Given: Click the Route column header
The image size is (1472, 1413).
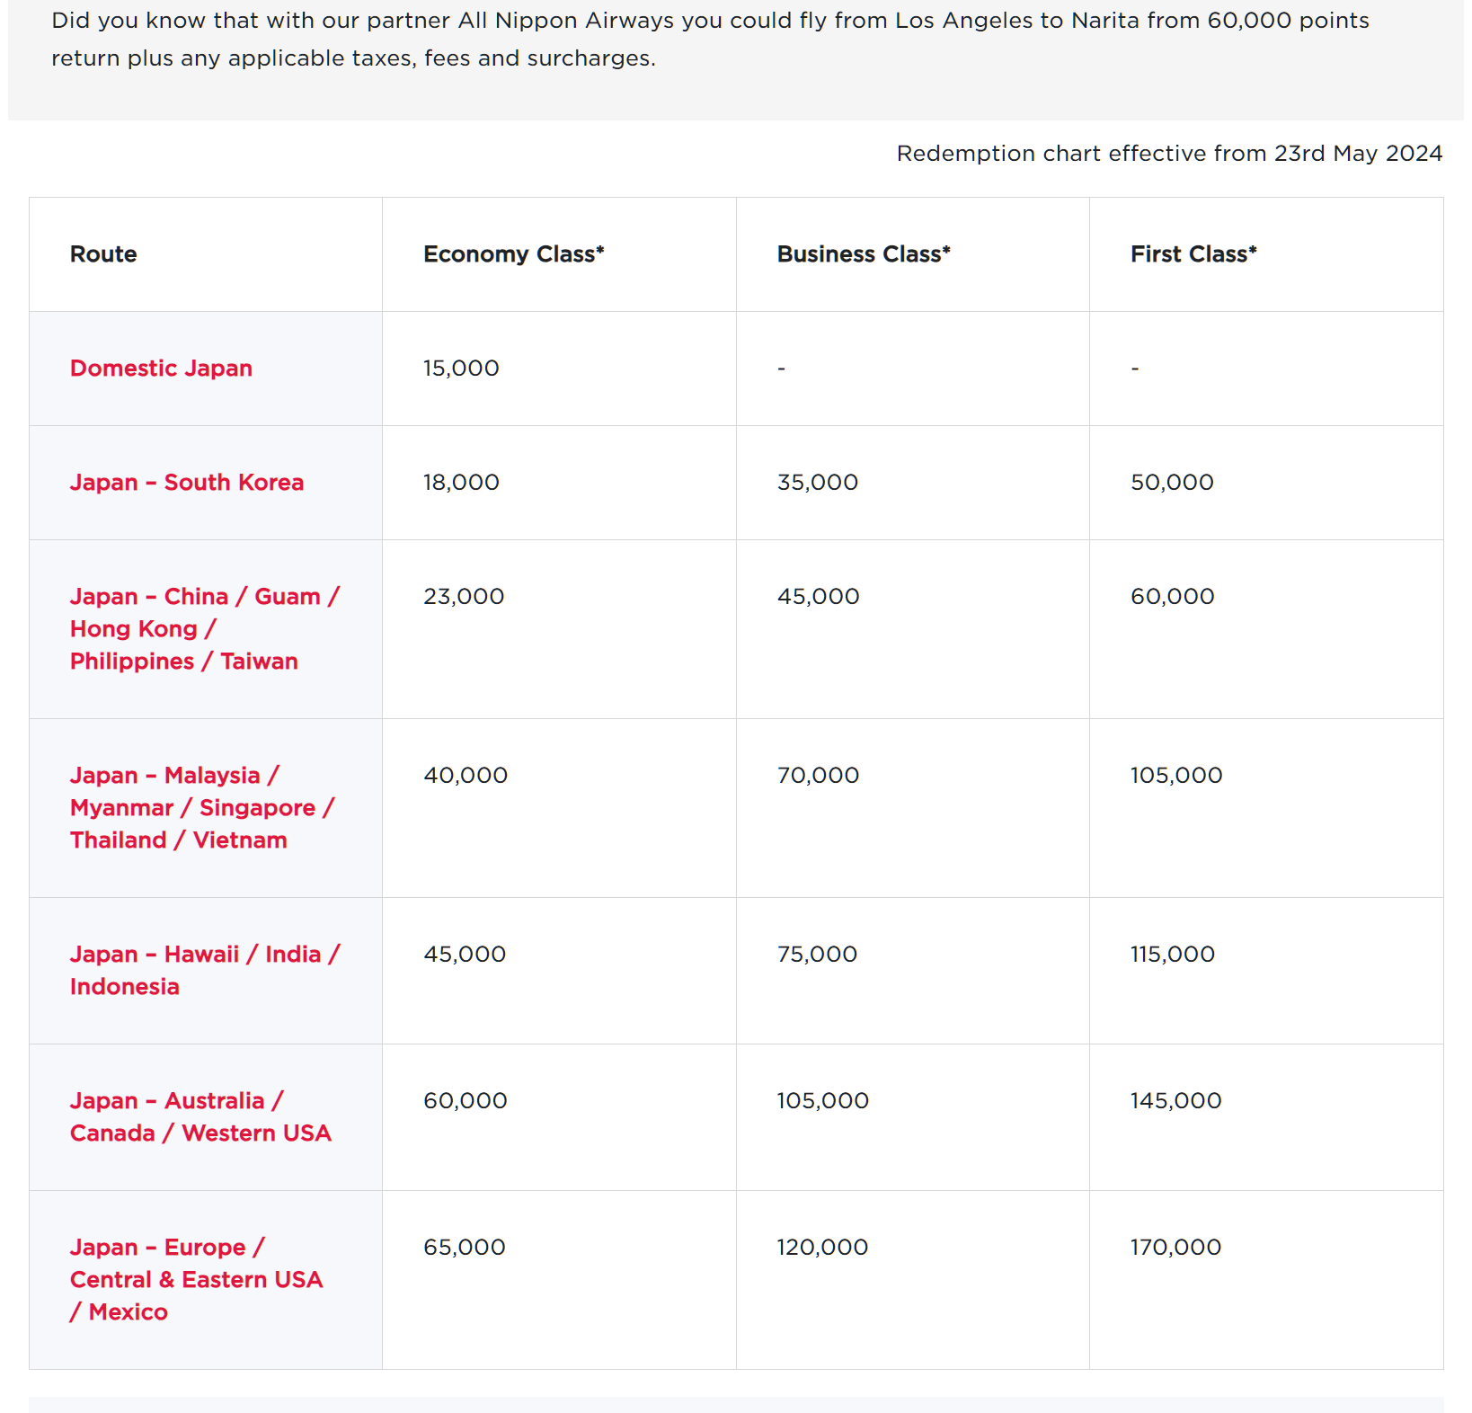Looking at the screenshot, I should pyautogui.click(x=103, y=254).
